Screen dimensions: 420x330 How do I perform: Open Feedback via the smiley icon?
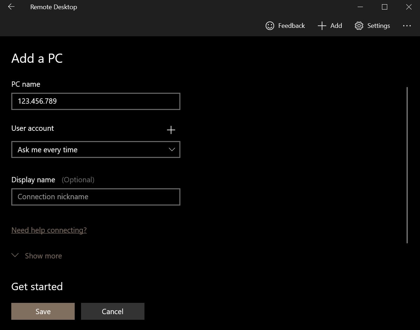tap(270, 26)
